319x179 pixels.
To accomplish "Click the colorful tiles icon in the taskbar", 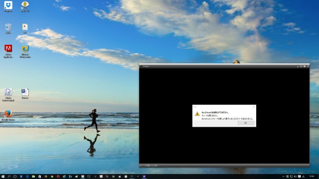I will point(83,177).
